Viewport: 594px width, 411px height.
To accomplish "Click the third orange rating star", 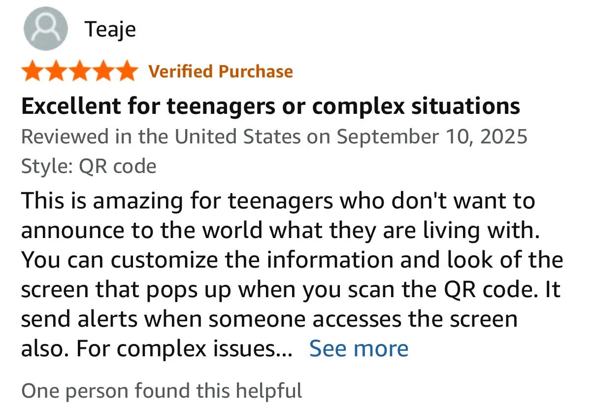I will pos(80,71).
